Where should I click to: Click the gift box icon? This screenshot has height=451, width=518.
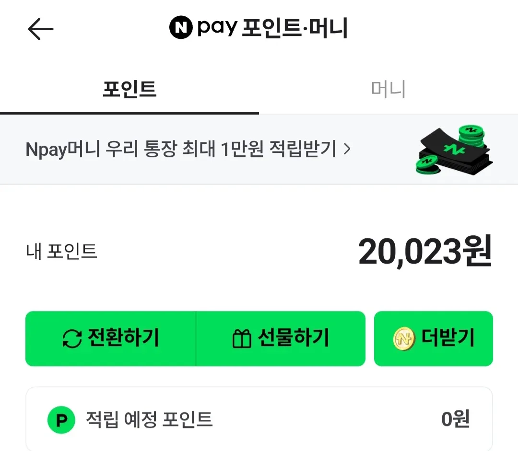point(242,339)
